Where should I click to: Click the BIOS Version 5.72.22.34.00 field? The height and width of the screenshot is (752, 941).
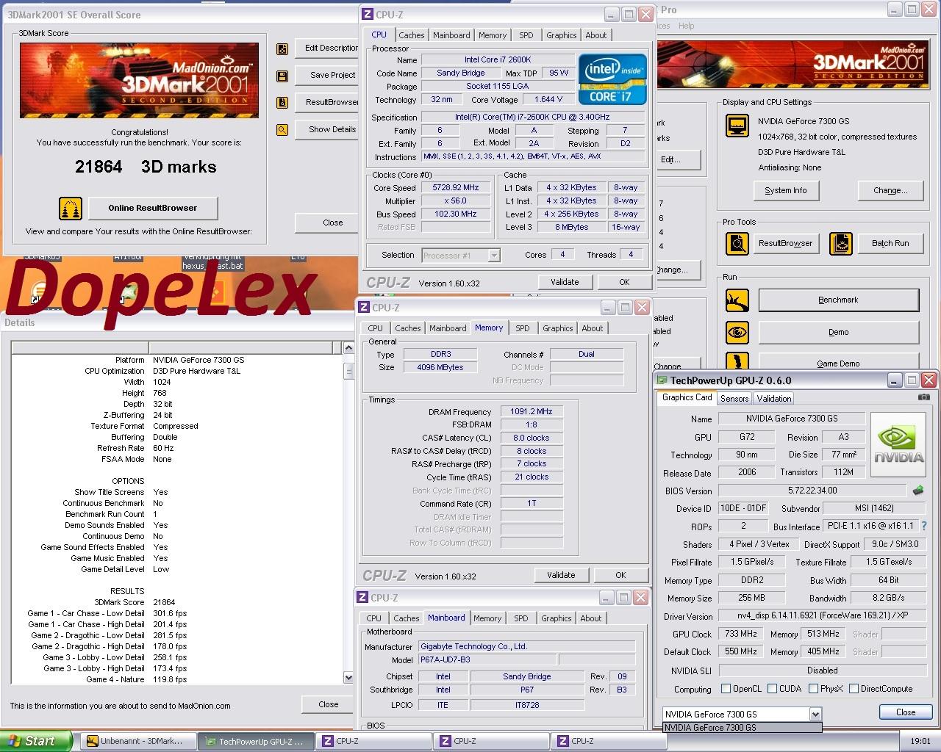coord(812,491)
